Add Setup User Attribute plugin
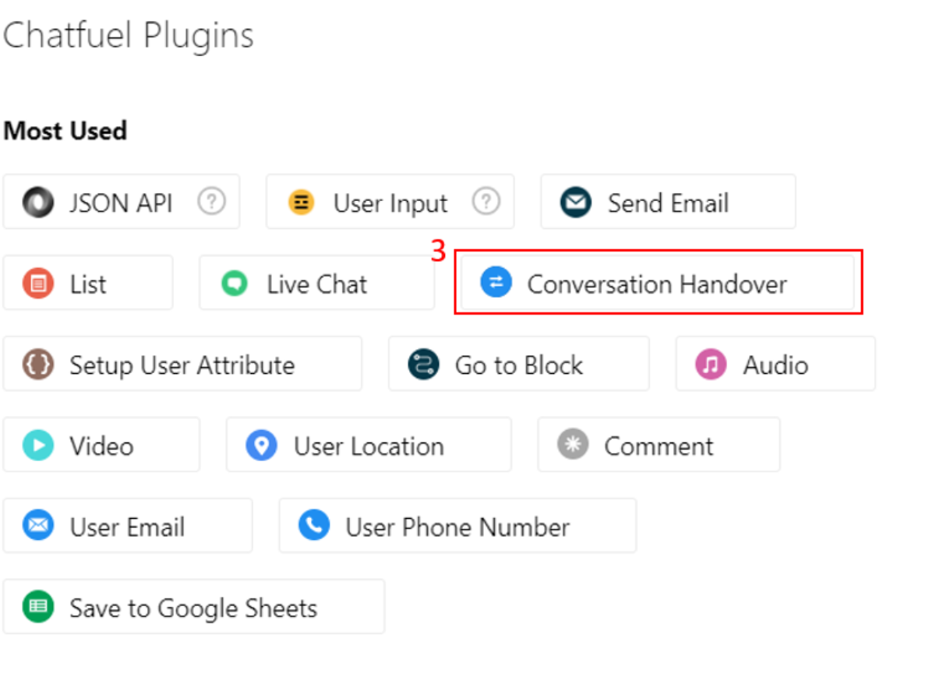This screenshot has width=929, height=684. [182, 364]
